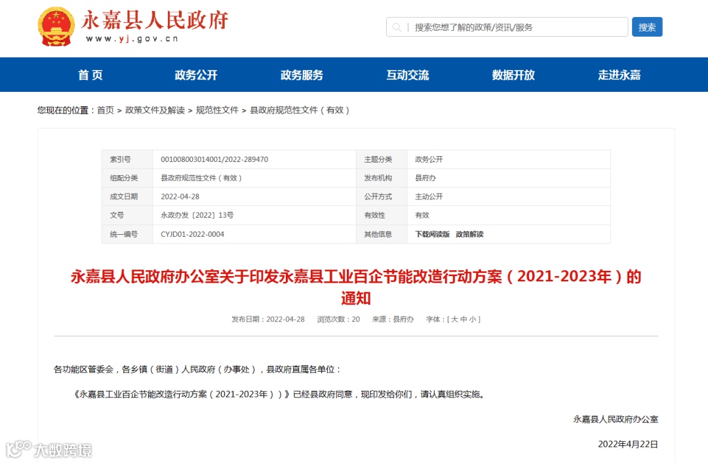Set font size to 大
The image size is (708, 463).
[455, 319]
